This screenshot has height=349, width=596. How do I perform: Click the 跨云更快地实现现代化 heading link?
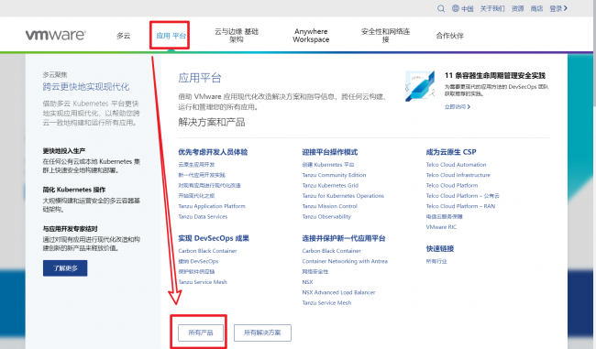coord(86,87)
